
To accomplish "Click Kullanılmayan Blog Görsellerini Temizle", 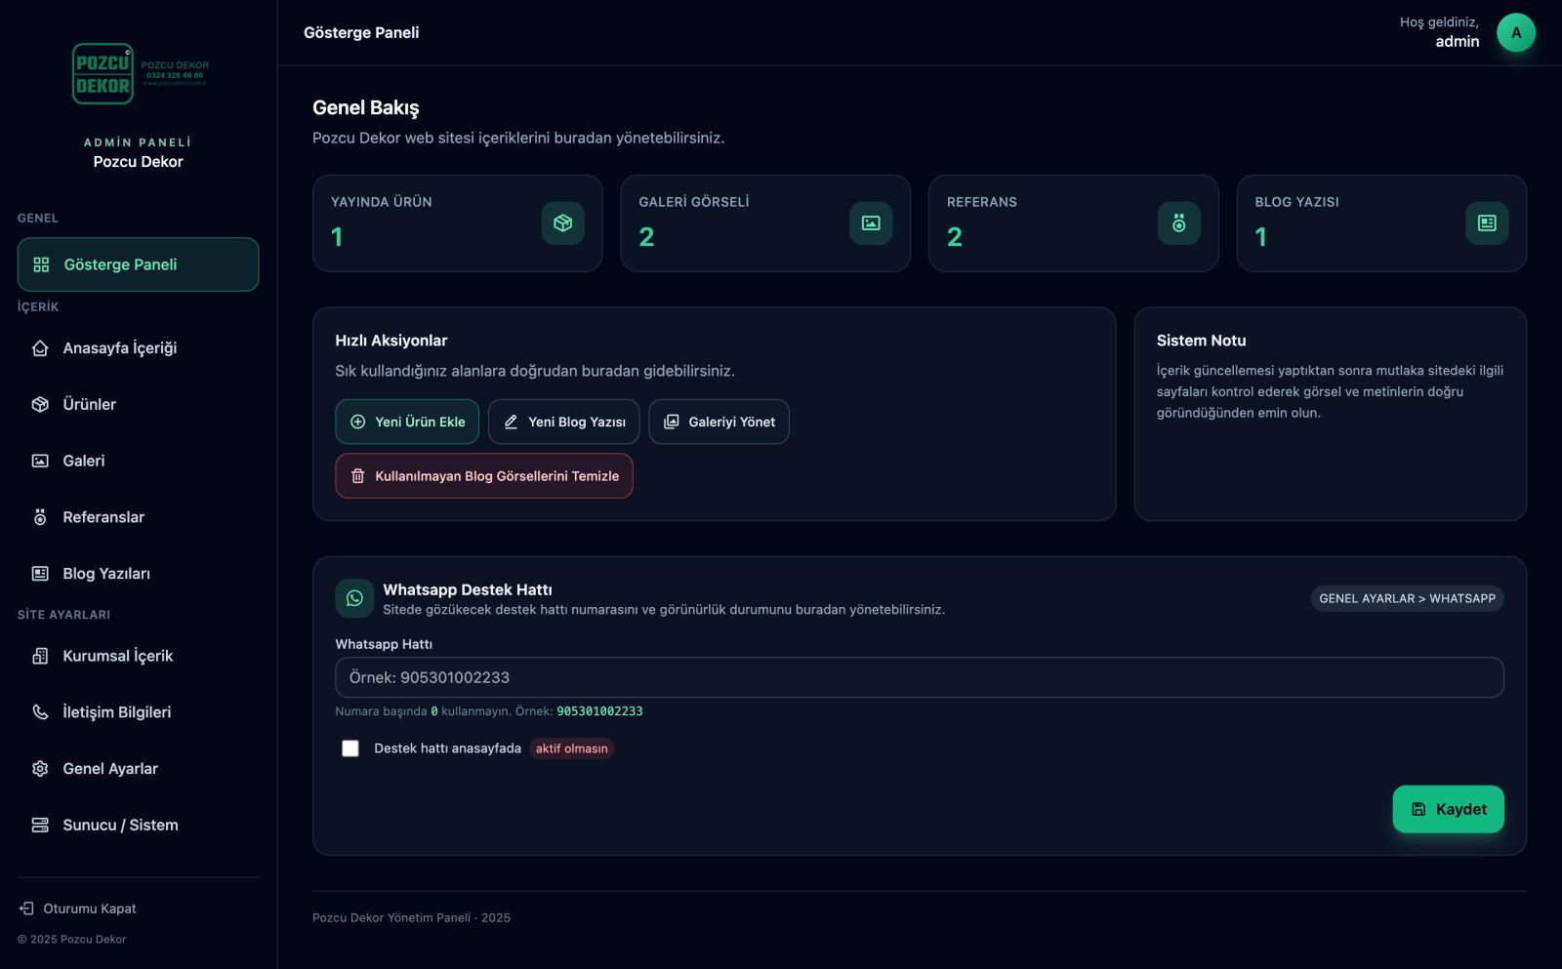I will (x=484, y=476).
